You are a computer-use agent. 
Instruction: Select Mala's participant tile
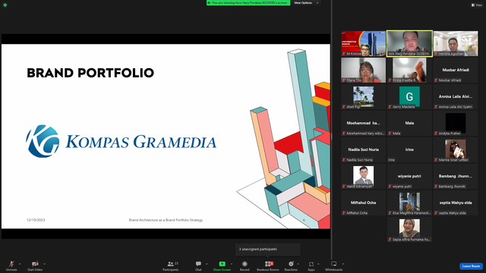tap(409, 123)
